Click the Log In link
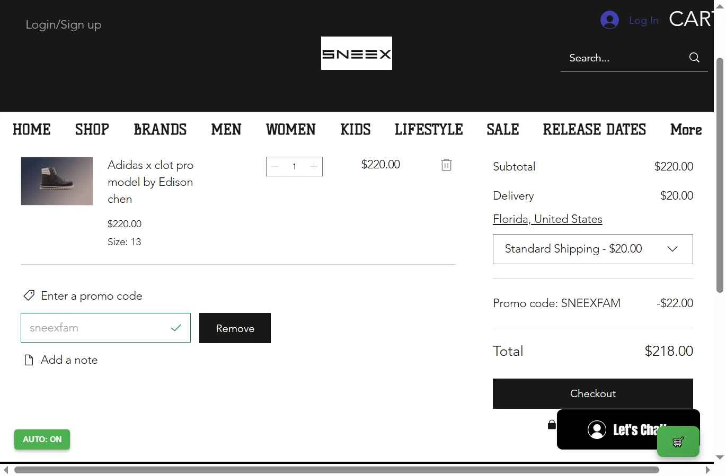726x476 pixels. point(643,20)
